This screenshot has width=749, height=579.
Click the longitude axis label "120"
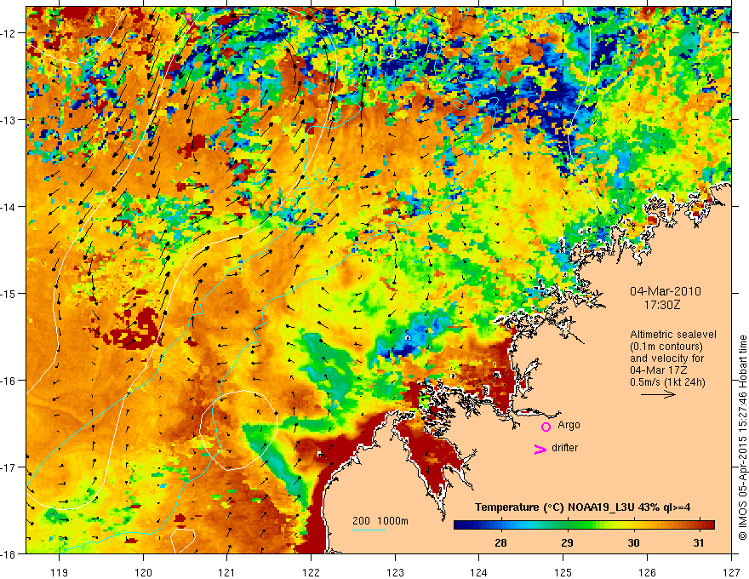coord(143,573)
